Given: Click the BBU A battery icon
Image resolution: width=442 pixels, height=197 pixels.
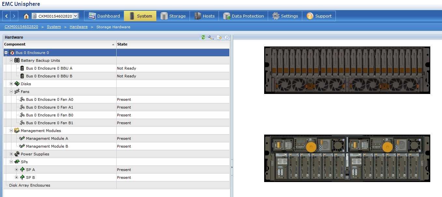Looking at the screenshot, I should [x=22, y=68].
